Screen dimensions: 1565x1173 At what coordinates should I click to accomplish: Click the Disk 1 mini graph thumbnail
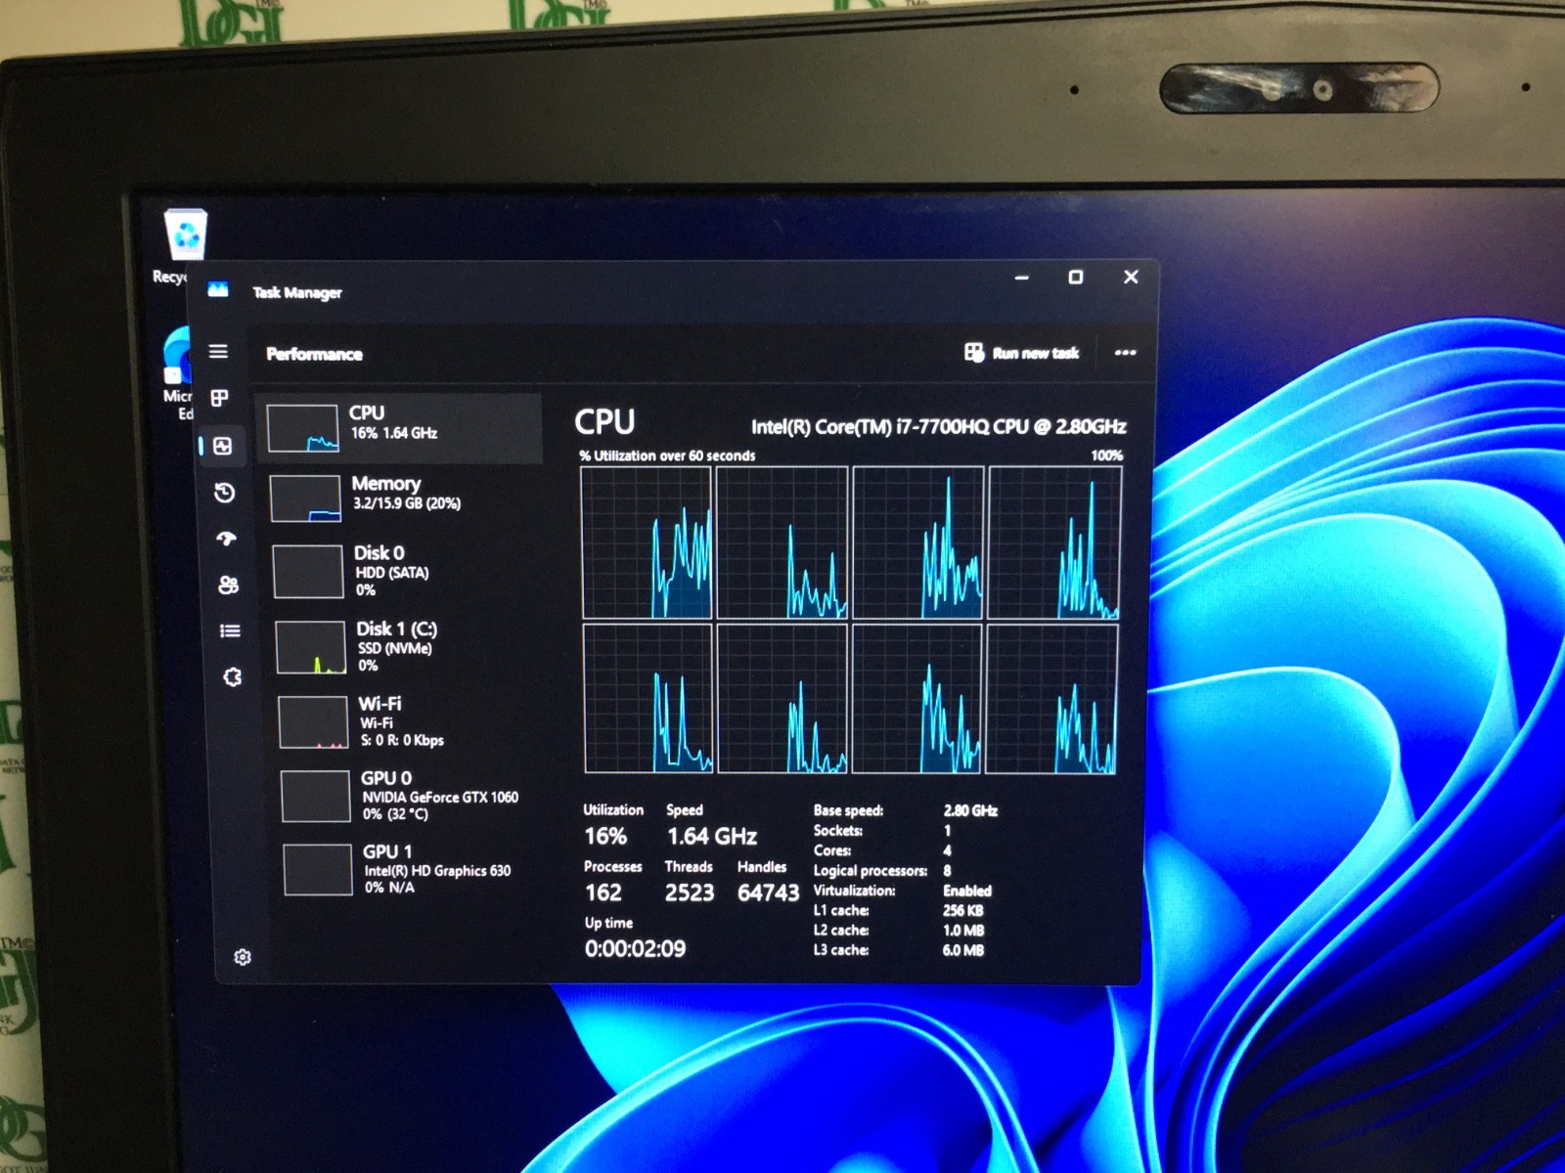(x=312, y=647)
